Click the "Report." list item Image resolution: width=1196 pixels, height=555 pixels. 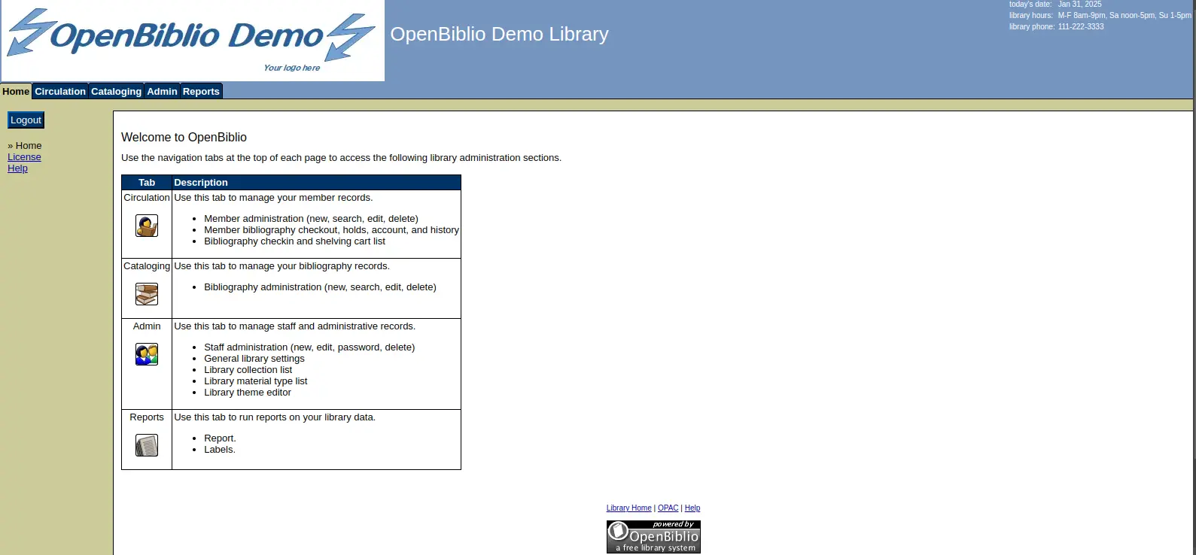coord(220,438)
